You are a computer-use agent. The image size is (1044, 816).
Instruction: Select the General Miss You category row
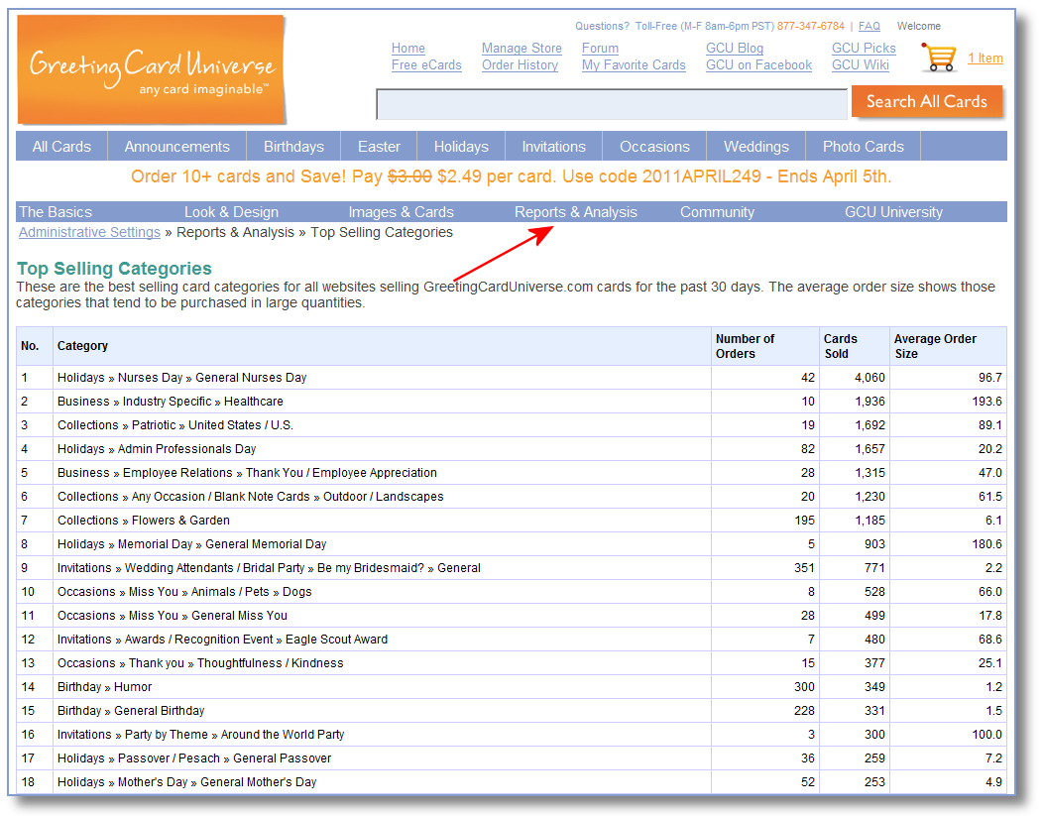pyautogui.click(x=512, y=616)
